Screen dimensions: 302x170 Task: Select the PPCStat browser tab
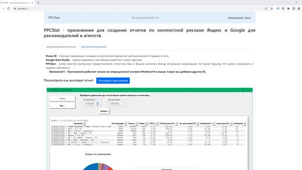click(x=17, y=3)
